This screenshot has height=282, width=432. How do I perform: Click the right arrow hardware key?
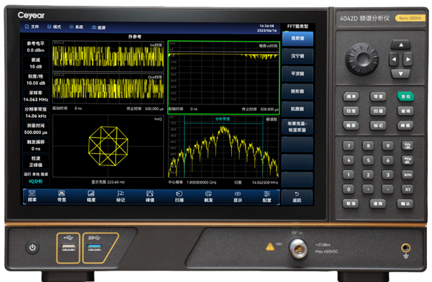[x=408, y=59]
